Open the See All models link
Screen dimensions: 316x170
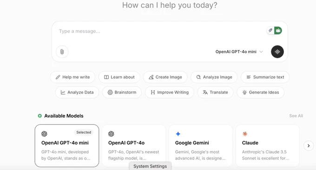[x=296, y=116]
